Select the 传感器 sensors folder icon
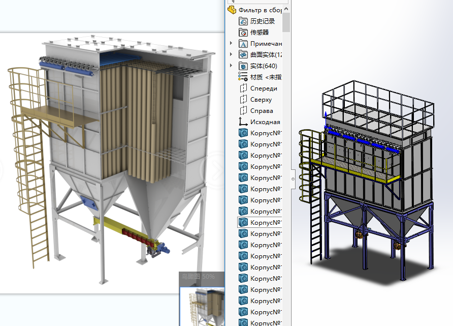453x326 pixels. point(243,33)
